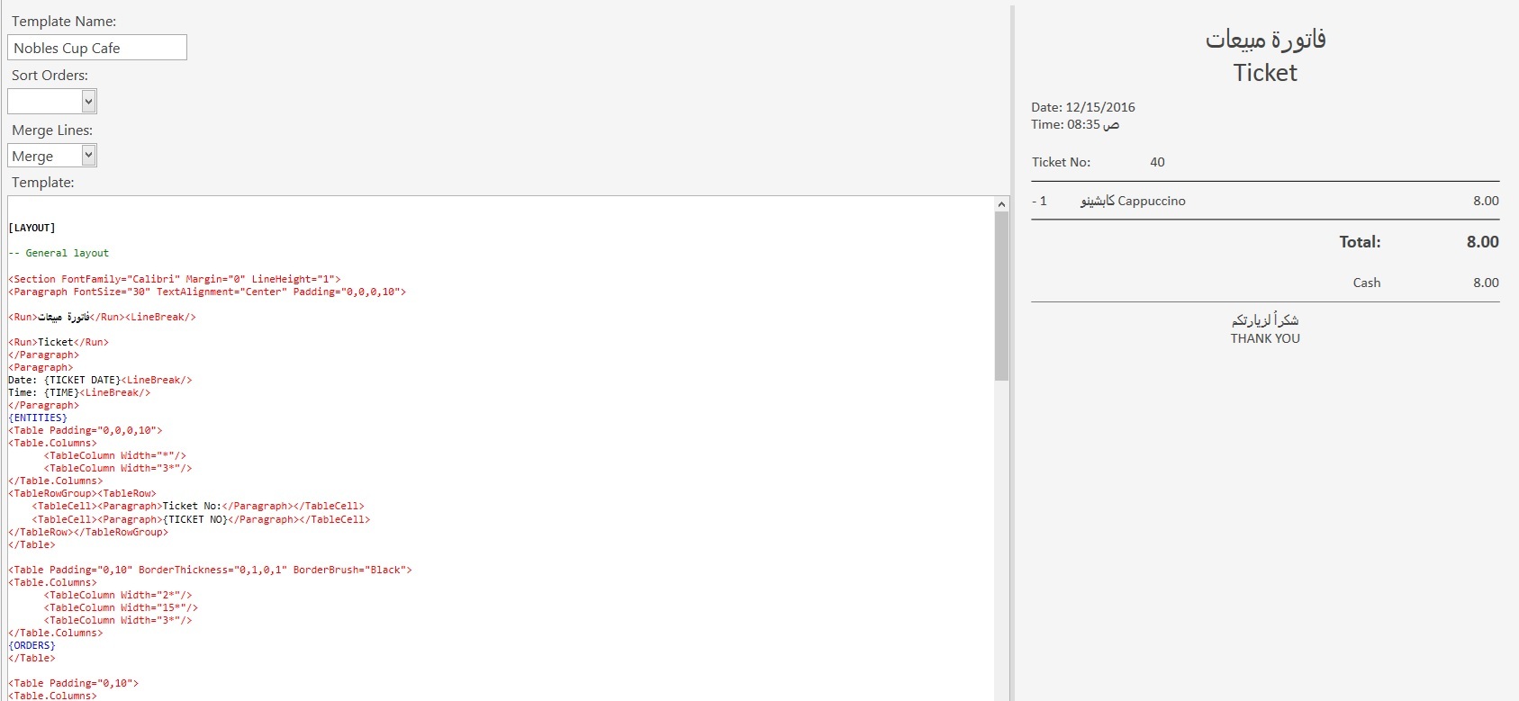Click the Section FontFamily="Calibri" line

pyautogui.click(x=175, y=279)
